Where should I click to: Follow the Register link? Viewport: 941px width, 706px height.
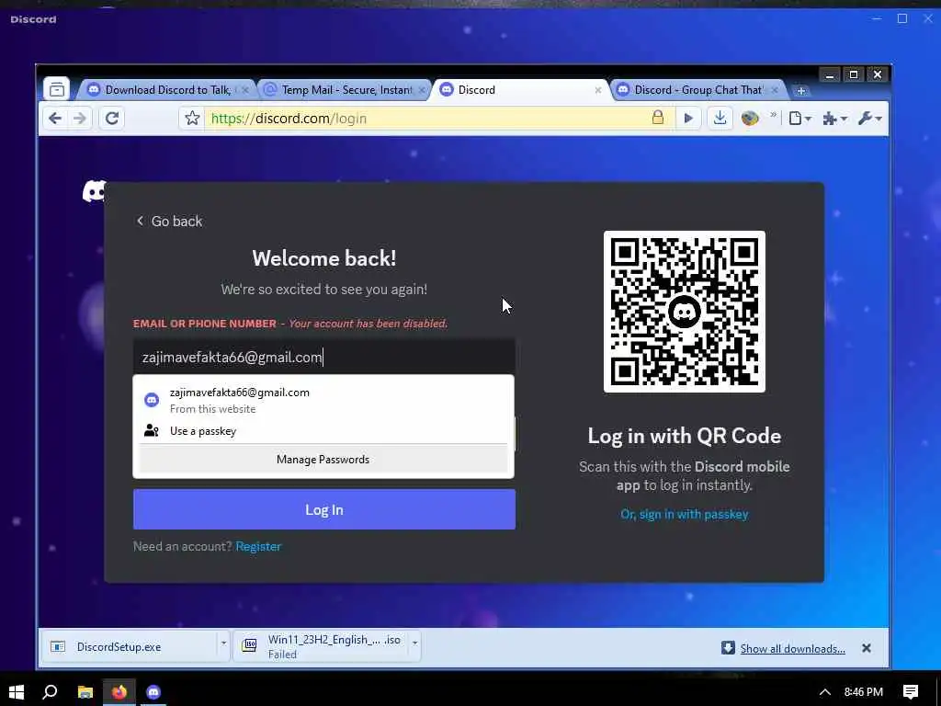(258, 546)
